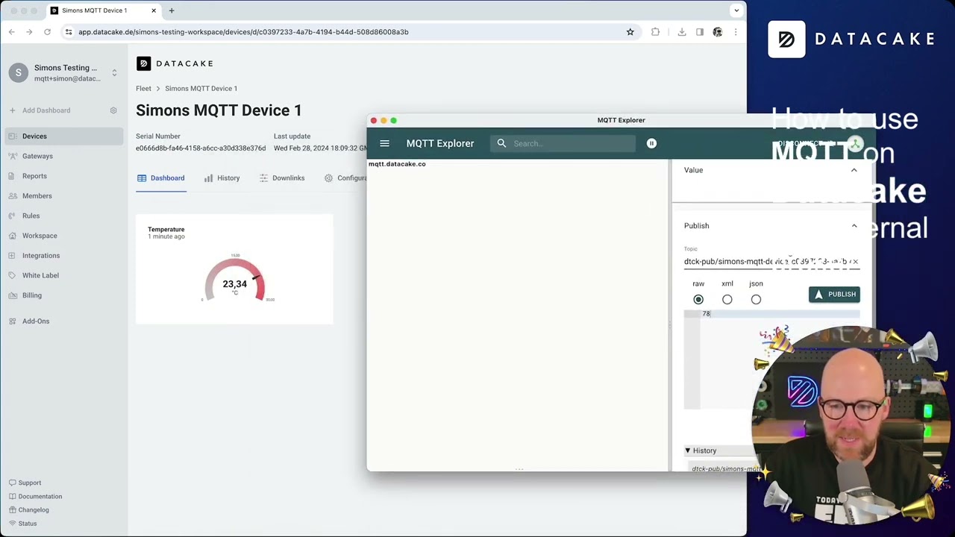The height and width of the screenshot is (537, 955).
Task: Select the xml payload format radio
Action: tap(727, 300)
